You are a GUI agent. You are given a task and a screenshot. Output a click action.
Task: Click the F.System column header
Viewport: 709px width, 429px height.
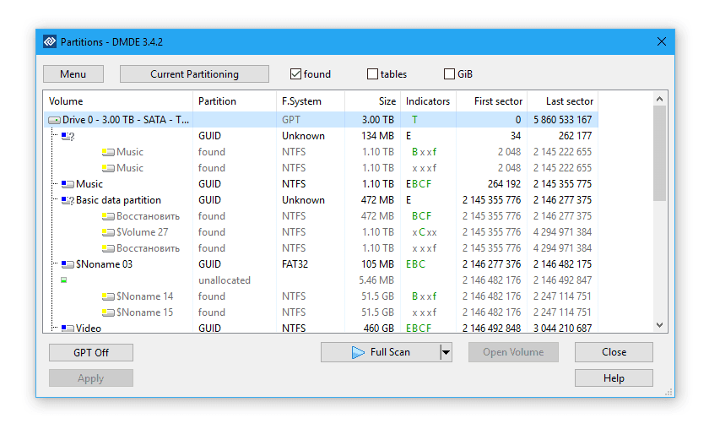(x=311, y=101)
